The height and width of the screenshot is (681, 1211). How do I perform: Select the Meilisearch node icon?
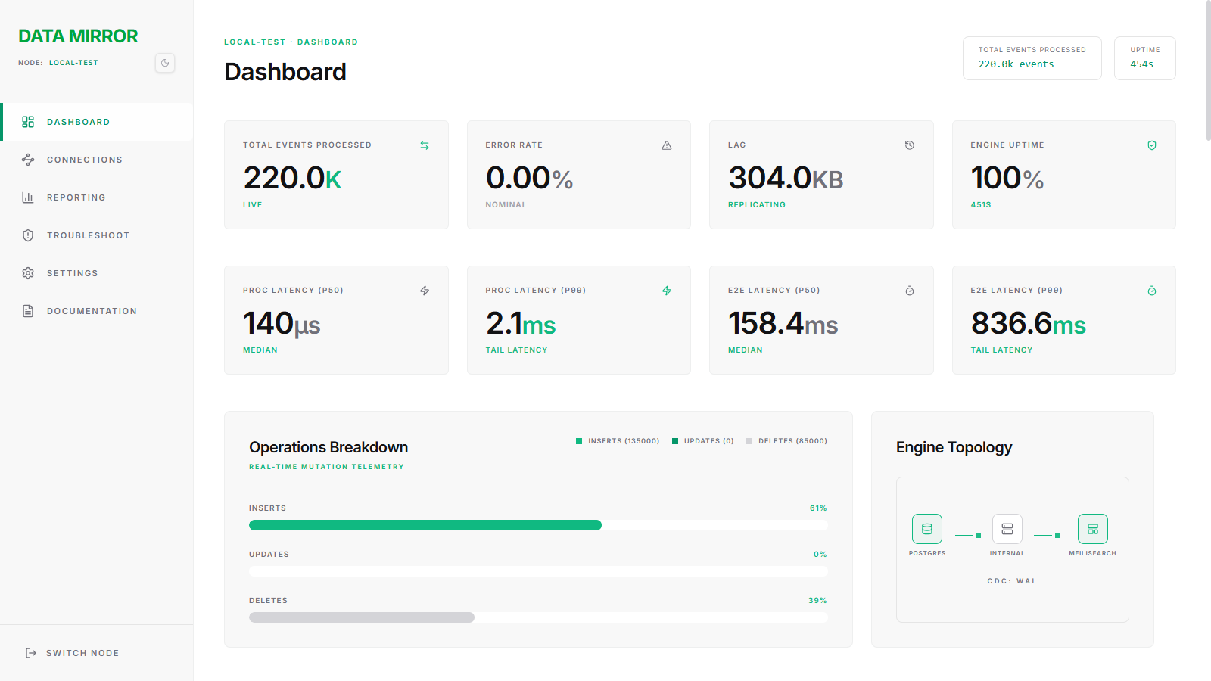click(1093, 529)
